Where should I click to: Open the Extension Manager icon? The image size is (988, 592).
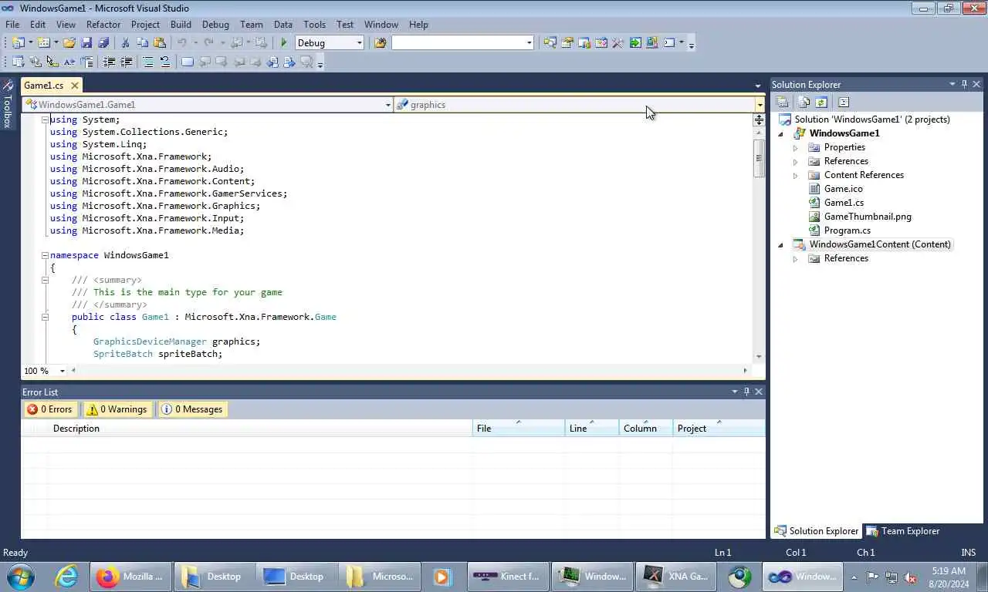coord(651,43)
